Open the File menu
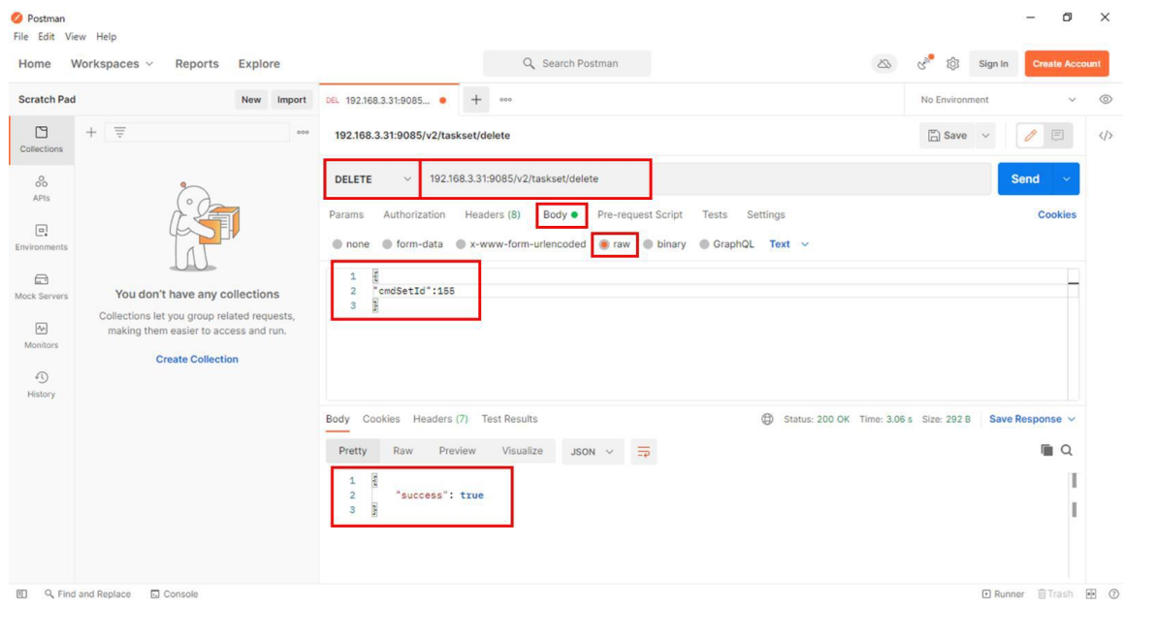 pyautogui.click(x=20, y=37)
